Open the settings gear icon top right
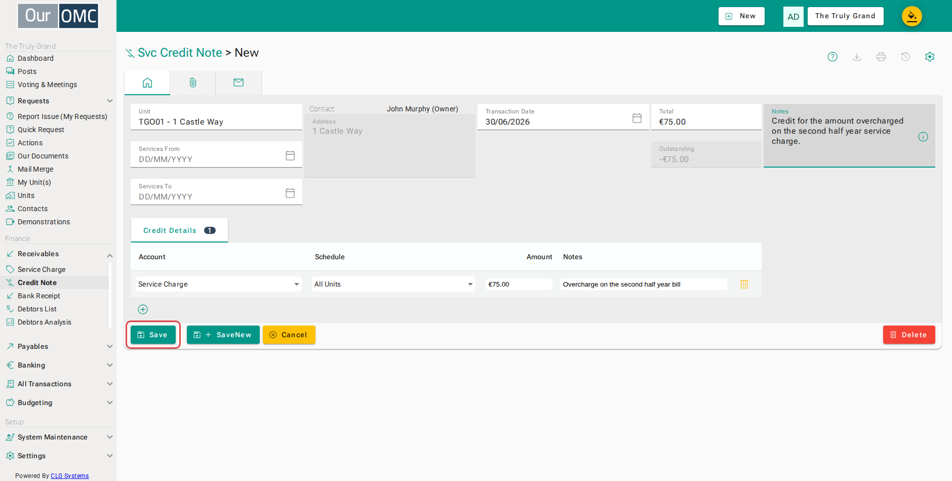Image resolution: width=952 pixels, height=481 pixels. (930, 57)
